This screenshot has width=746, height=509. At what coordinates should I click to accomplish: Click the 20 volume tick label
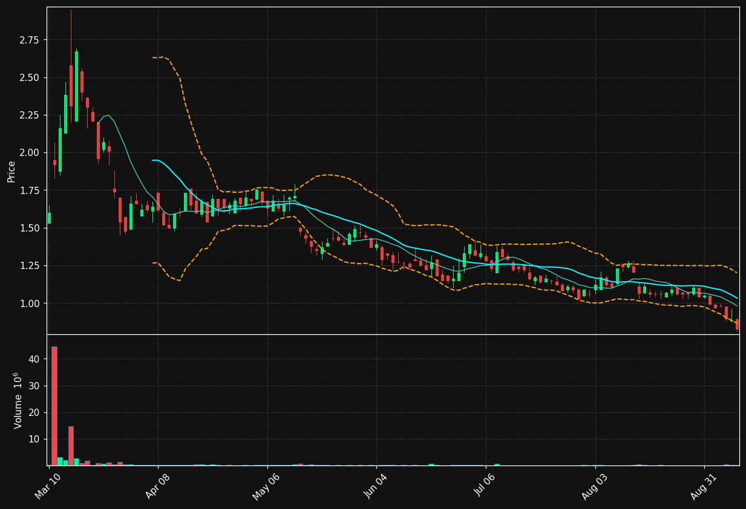(x=34, y=412)
